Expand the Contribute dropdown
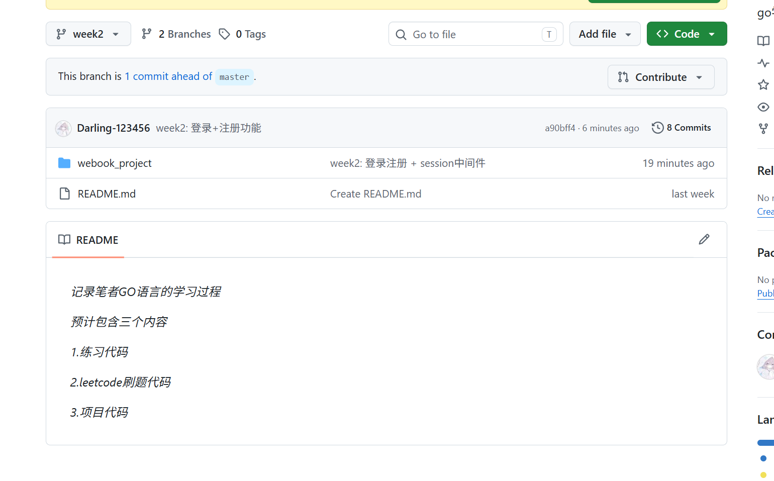774x481 pixels. [x=661, y=77]
